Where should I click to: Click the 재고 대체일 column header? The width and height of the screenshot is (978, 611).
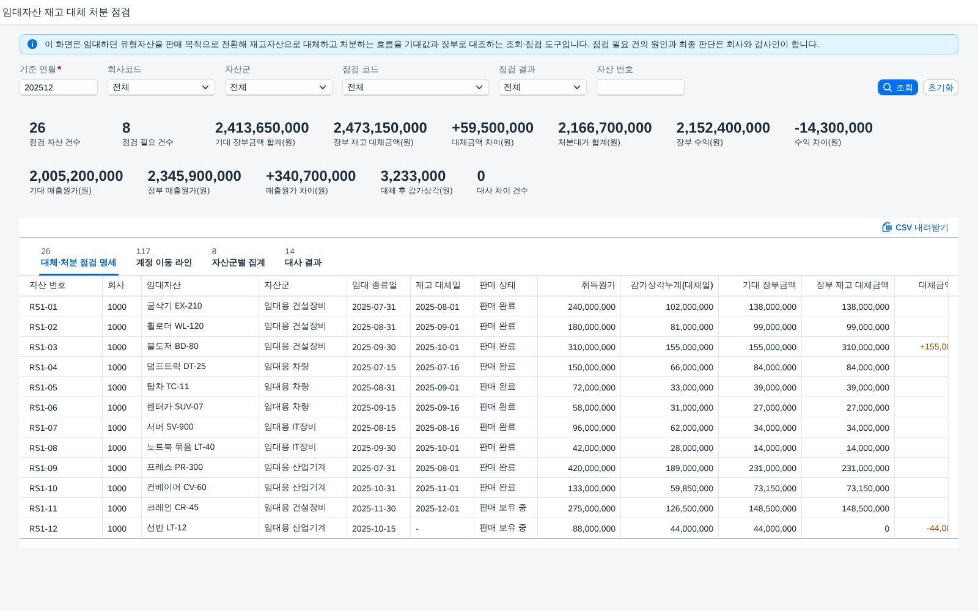443,285
